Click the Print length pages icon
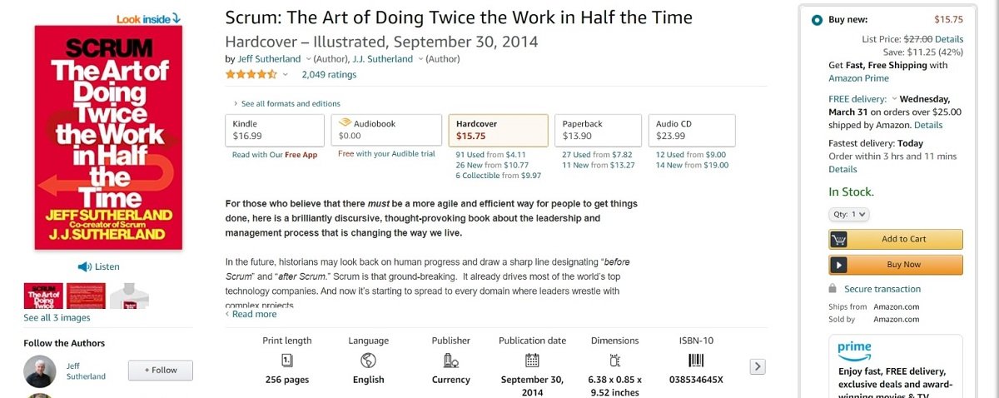 (x=287, y=361)
